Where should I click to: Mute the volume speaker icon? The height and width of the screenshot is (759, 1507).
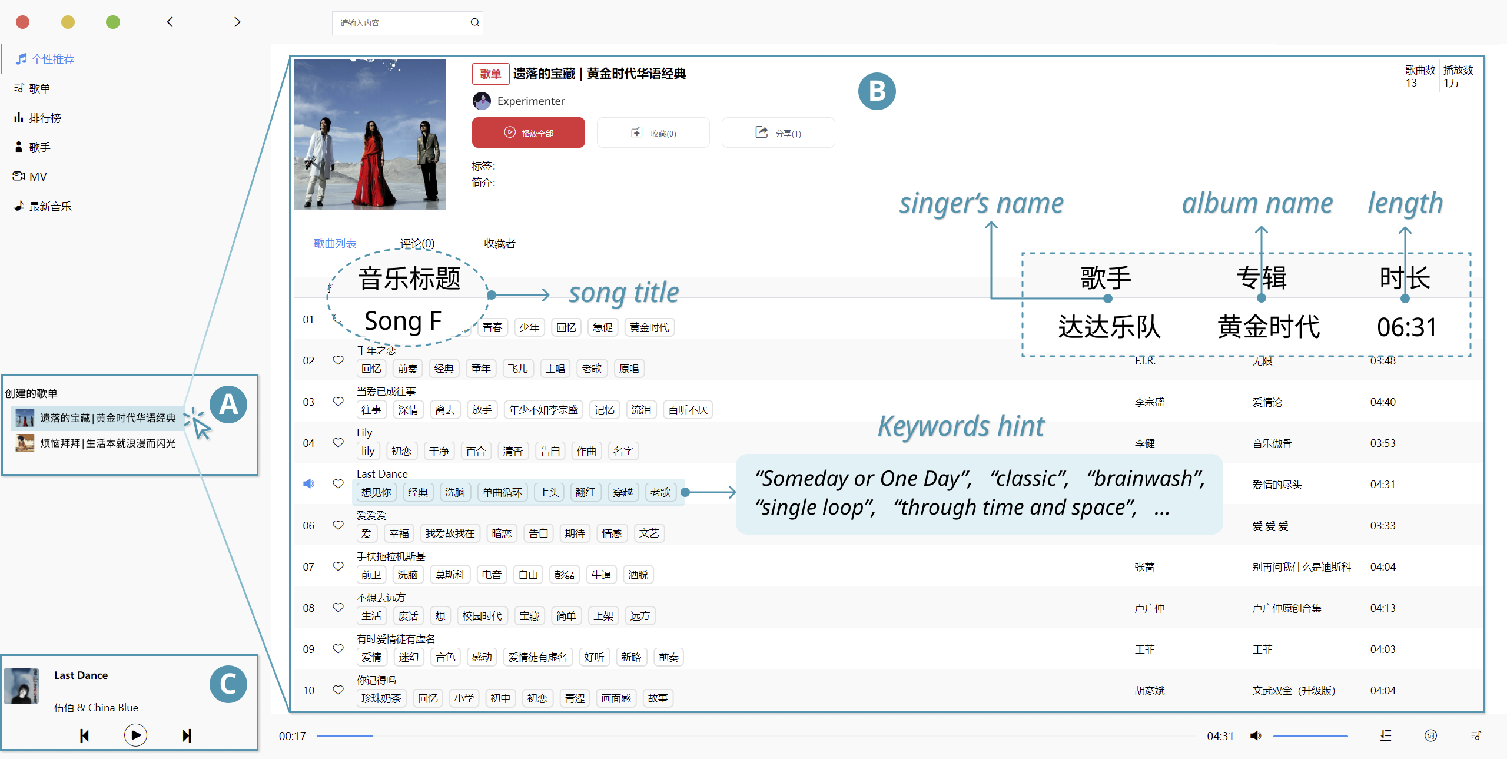tap(1256, 735)
